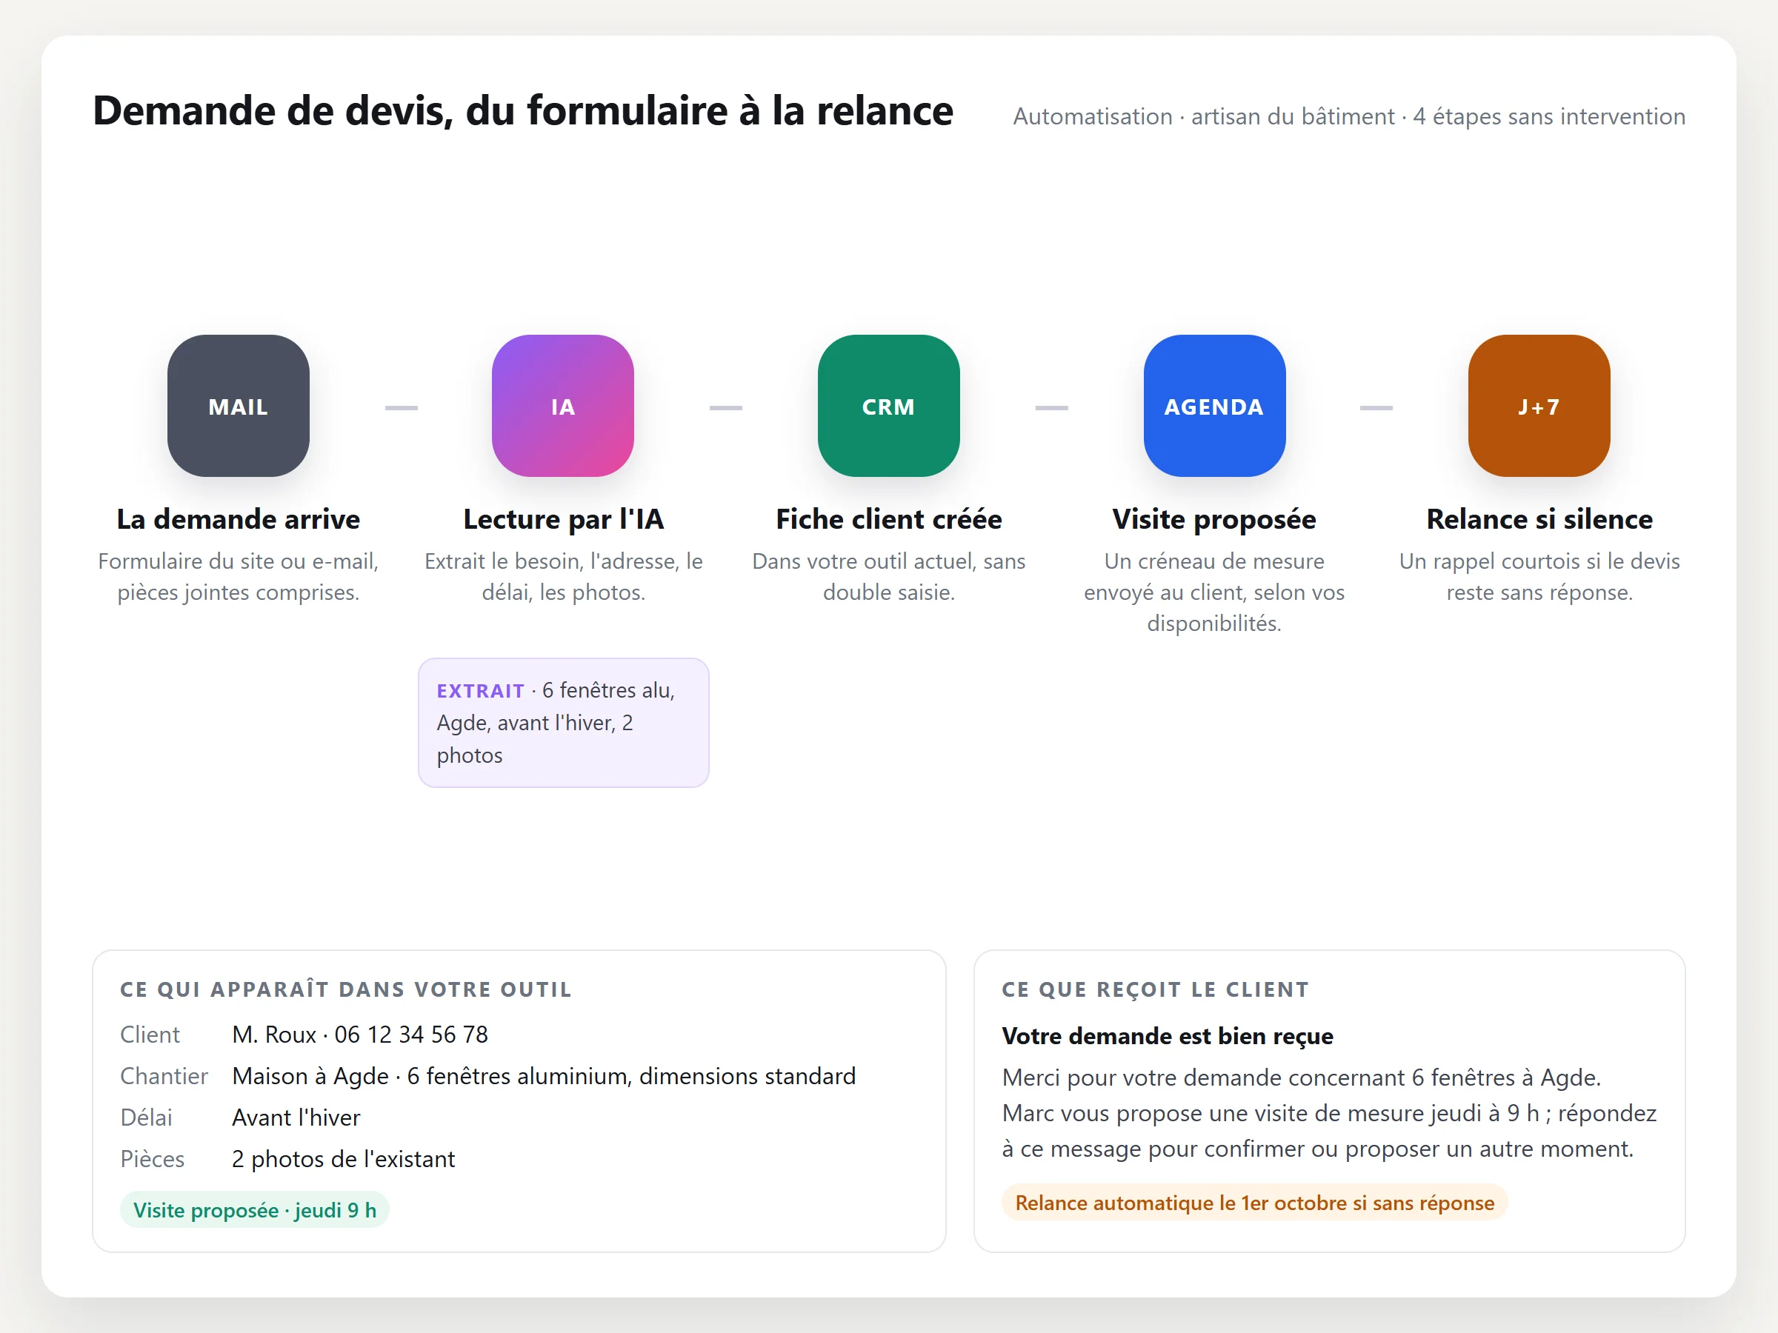Click the orange 'Relance automatique le 1er octobre' badge
The width and height of the screenshot is (1778, 1333).
tap(1254, 1203)
